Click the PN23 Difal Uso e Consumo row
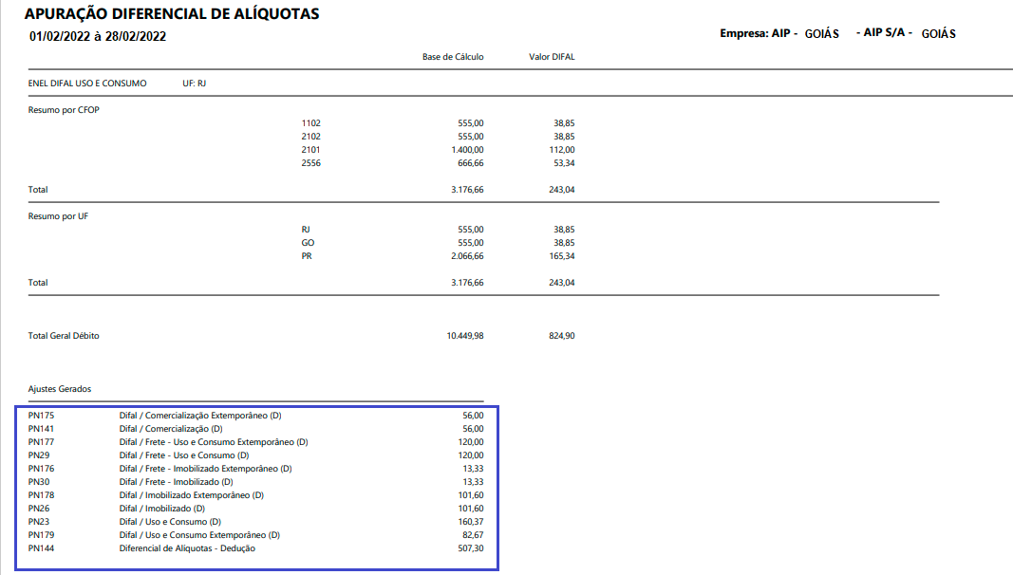 point(255,522)
